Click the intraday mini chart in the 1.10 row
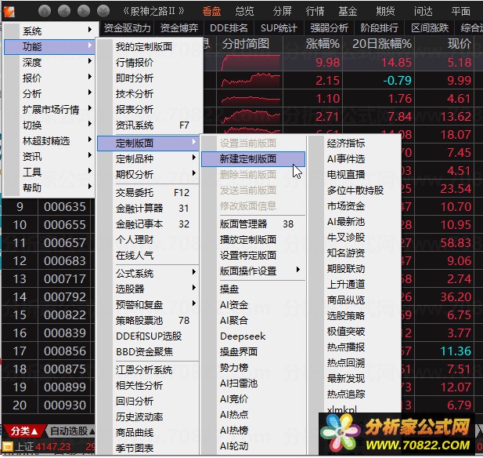Image resolution: width=483 pixels, height=458 pixels. tap(251, 99)
